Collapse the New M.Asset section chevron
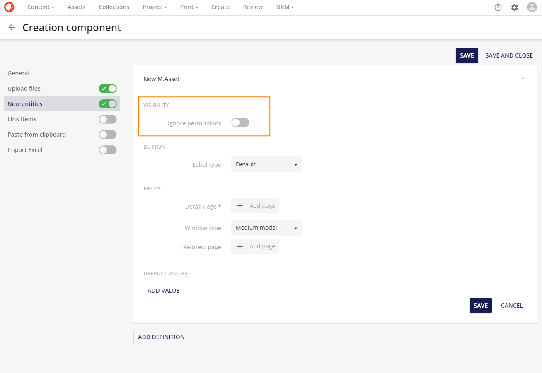The height and width of the screenshot is (373, 542). (523, 78)
